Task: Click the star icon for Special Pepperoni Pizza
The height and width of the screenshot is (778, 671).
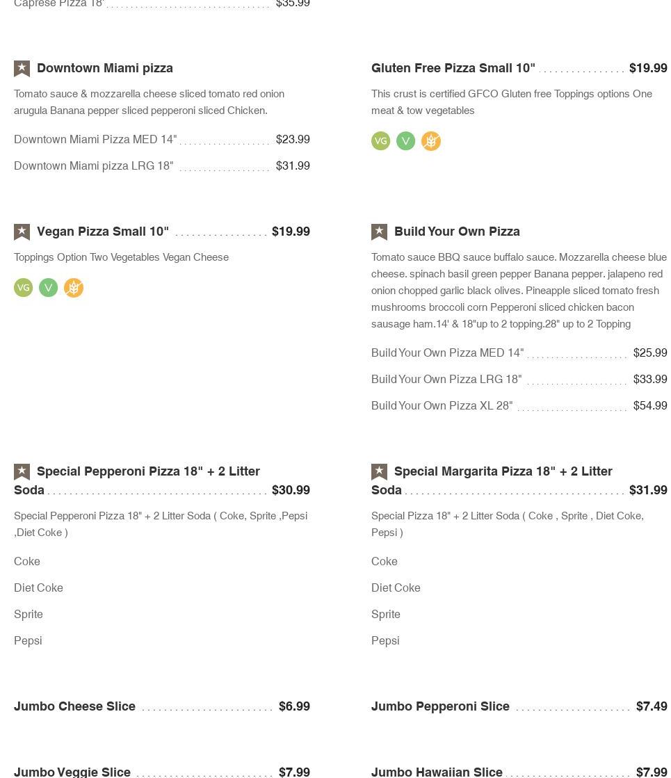Action: tap(22, 471)
